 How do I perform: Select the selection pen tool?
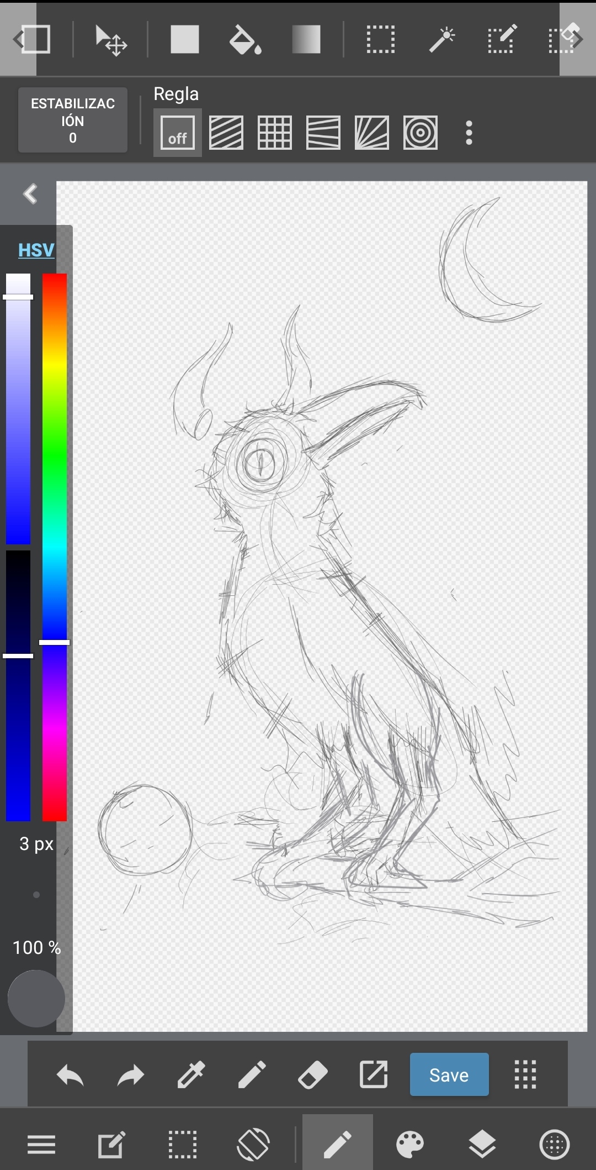502,39
